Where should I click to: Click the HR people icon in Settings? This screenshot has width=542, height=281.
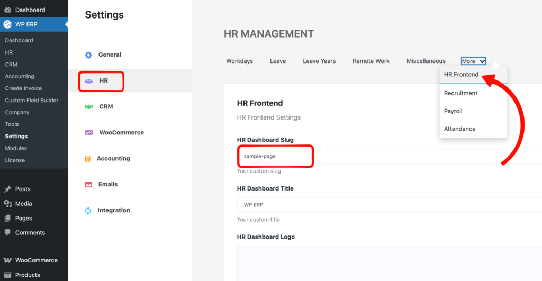[x=88, y=81]
